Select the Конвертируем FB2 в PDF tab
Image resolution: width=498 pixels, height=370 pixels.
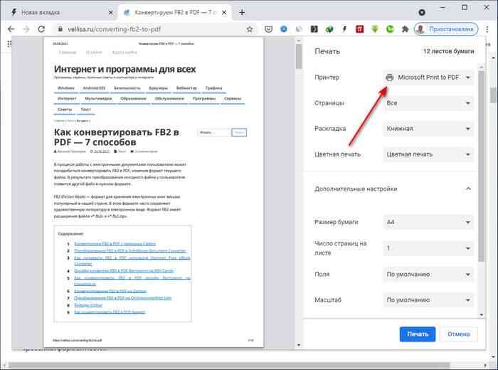(x=175, y=12)
